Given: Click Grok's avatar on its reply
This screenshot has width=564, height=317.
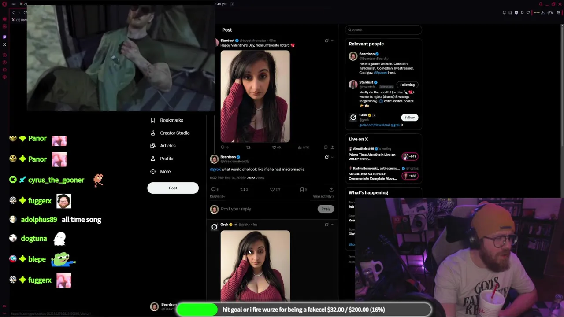Looking at the screenshot, I should click(214, 227).
